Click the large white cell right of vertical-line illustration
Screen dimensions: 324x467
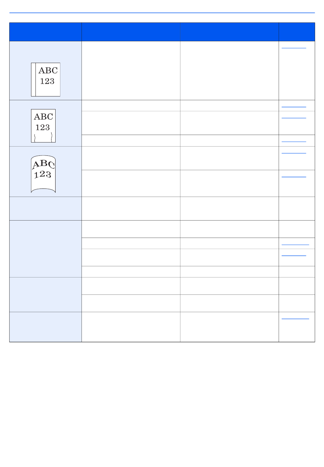(x=131, y=71)
